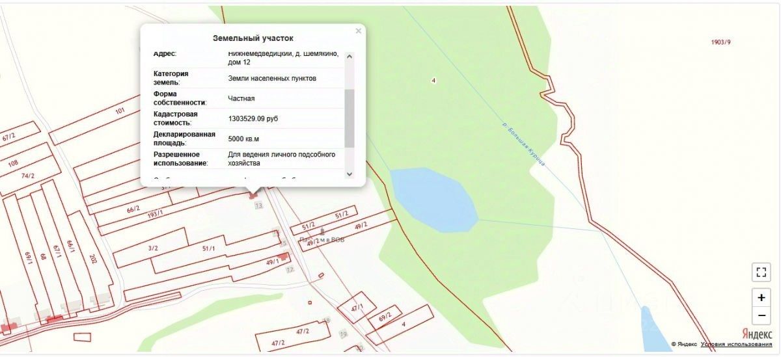The image size is (781, 357).
Task: Toggle fullscreen map mode
Action: [761, 272]
